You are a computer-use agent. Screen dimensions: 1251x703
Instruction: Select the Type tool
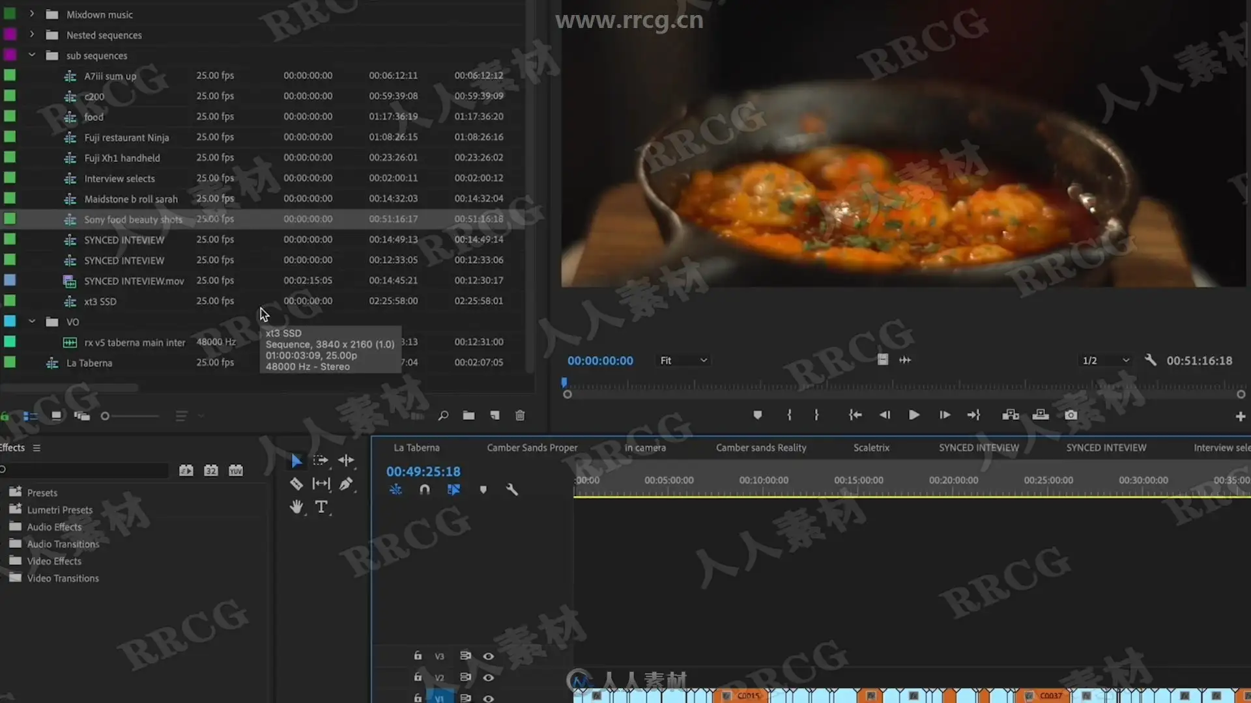point(321,507)
